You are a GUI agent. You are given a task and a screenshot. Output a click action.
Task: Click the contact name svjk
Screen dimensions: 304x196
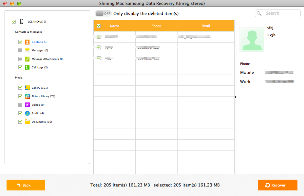(x=272, y=35)
